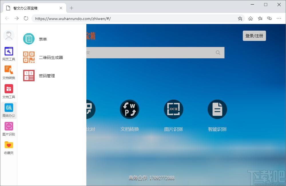Close the 智文办公百宝箱 tab

(x=61, y=8)
